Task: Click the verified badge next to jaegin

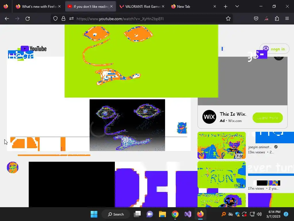Action: coord(276,147)
